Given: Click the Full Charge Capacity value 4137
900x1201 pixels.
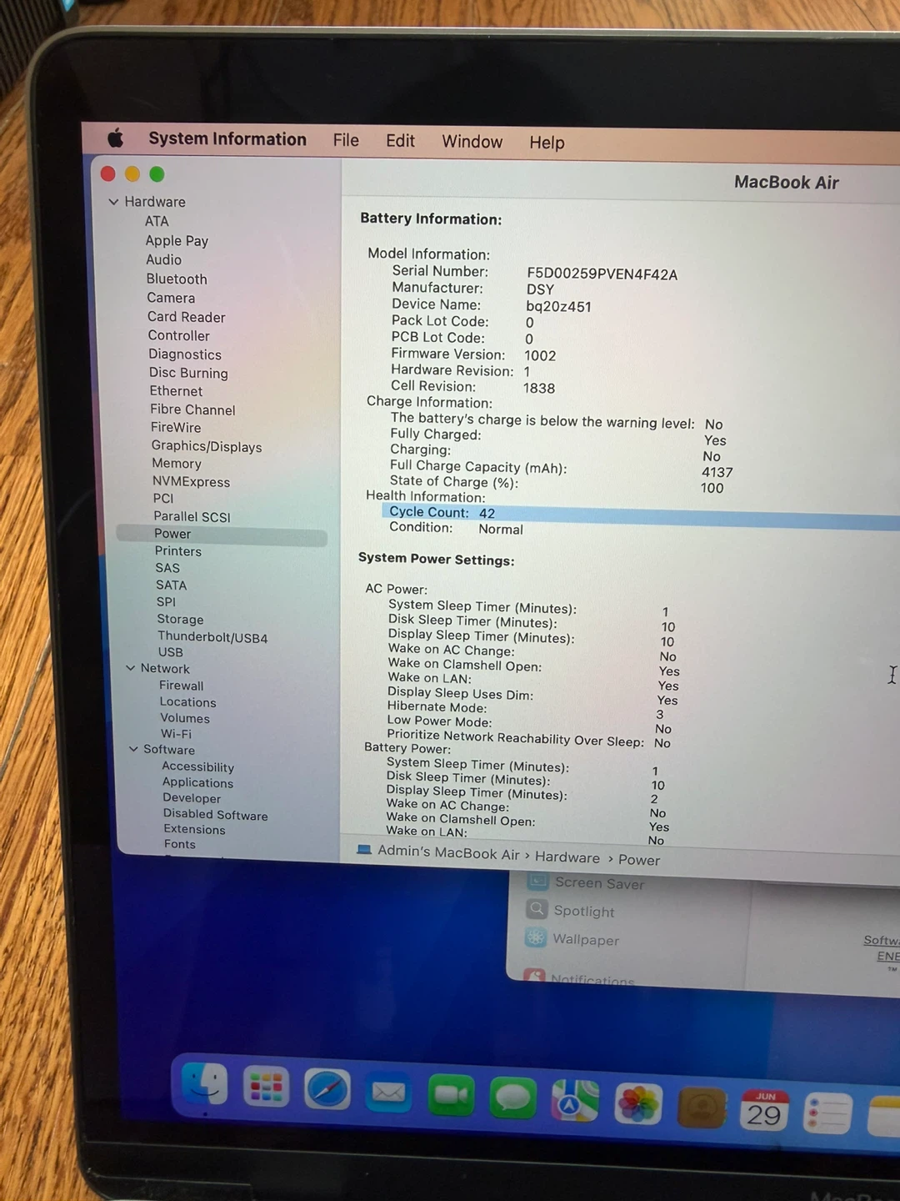Looking at the screenshot, I should (717, 472).
